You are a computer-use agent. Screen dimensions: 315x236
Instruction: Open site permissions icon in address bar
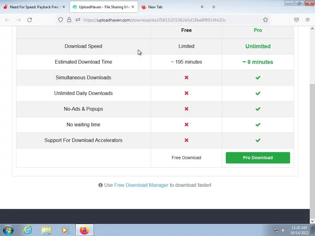pyautogui.click(x=78, y=20)
